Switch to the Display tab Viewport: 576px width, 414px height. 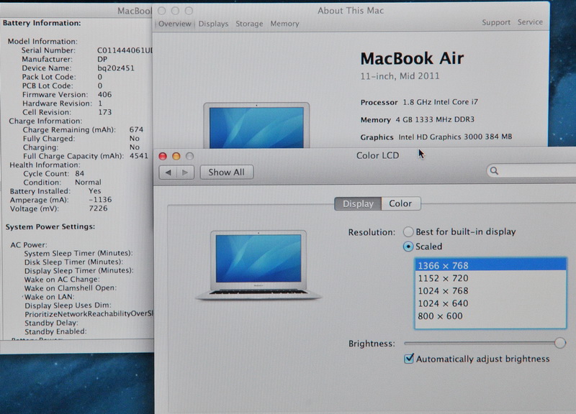click(x=358, y=204)
